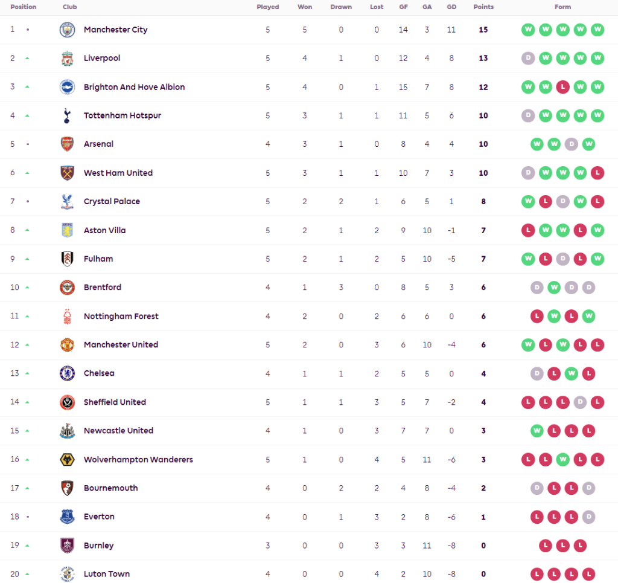Open the Brighton And Hove Albion link
Viewport: 618px width, 583px height.
click(134, 87)
